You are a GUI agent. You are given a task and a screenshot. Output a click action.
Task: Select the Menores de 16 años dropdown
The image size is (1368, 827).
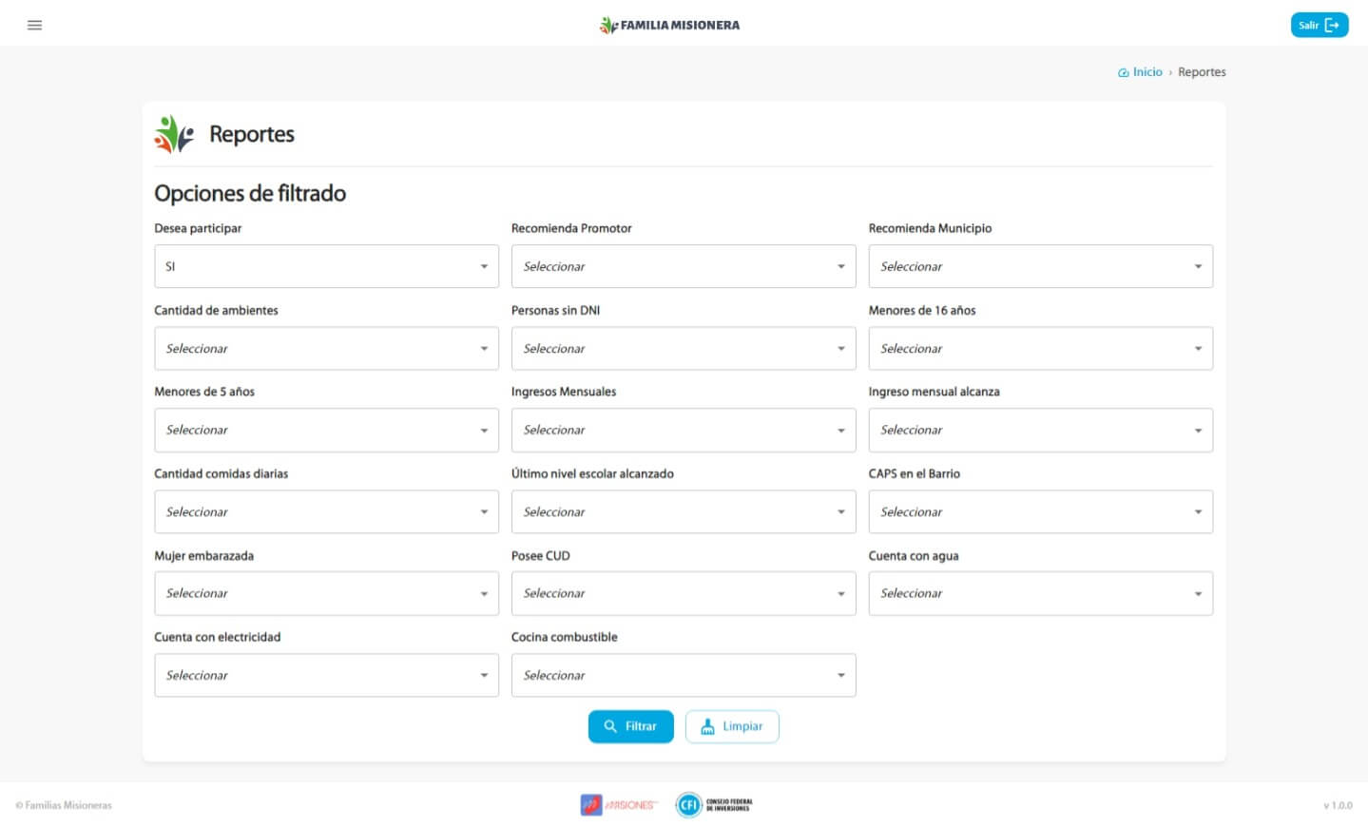point(1040,349)
